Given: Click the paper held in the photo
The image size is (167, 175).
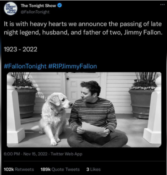Looking at the screenshot, I should [x=93, y=127].
